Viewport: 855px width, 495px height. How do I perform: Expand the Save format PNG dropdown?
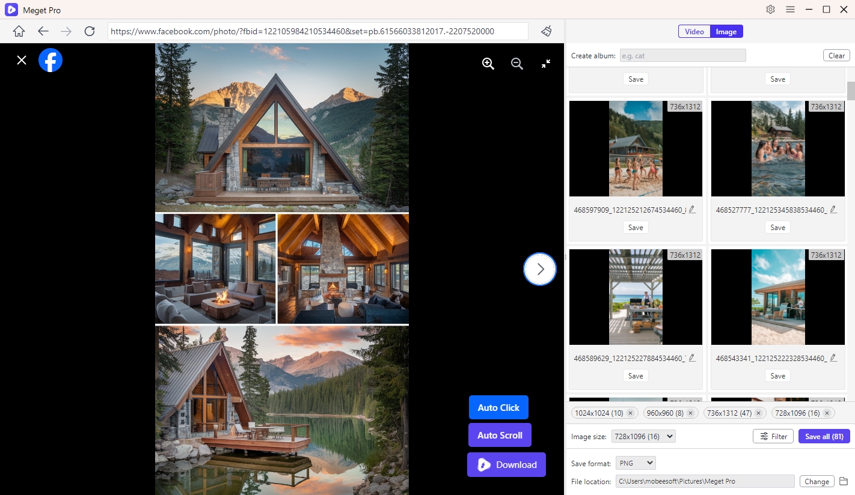636,463
